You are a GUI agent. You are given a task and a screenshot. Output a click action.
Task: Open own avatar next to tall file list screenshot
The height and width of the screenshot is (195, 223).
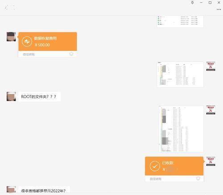pyautogui.click(x=211, y=110)
